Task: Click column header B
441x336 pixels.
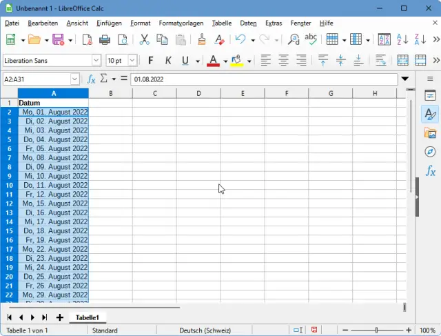Action: tap(110, 93)
